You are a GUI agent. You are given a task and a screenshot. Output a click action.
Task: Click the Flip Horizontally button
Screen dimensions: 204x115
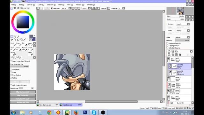click(23, 92)
